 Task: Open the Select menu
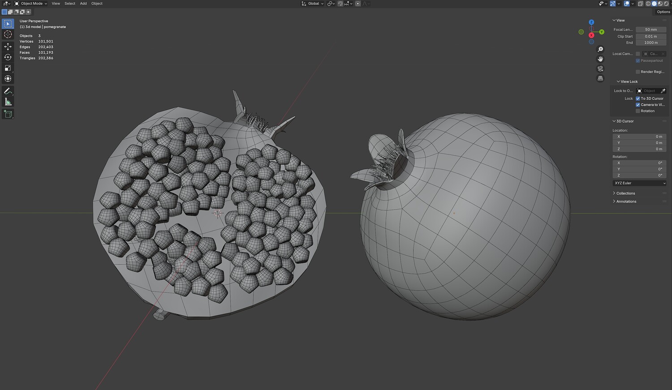pos(70,4)
